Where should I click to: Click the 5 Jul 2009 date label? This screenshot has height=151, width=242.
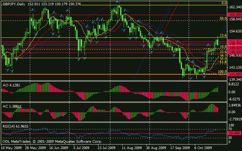click(x=81, y=148)
